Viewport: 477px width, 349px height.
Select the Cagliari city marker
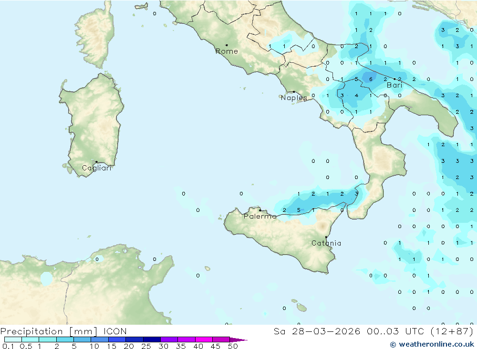(96, 162)
